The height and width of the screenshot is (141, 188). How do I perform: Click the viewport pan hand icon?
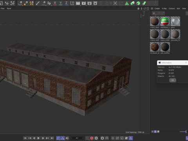[x=138, y=9]
